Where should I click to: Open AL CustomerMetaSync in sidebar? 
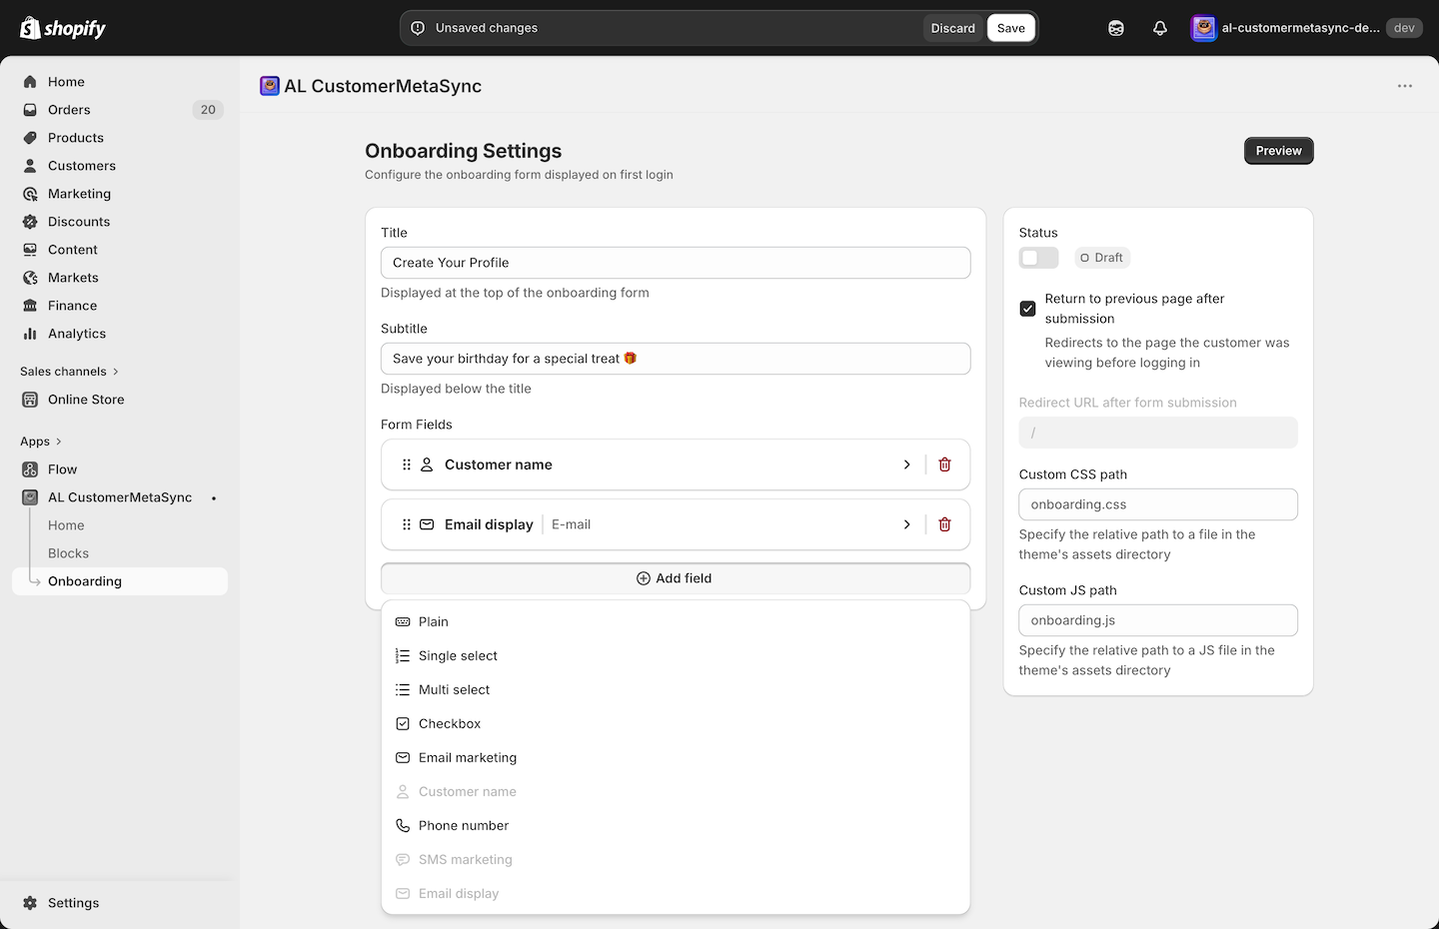tap(120, 497)
